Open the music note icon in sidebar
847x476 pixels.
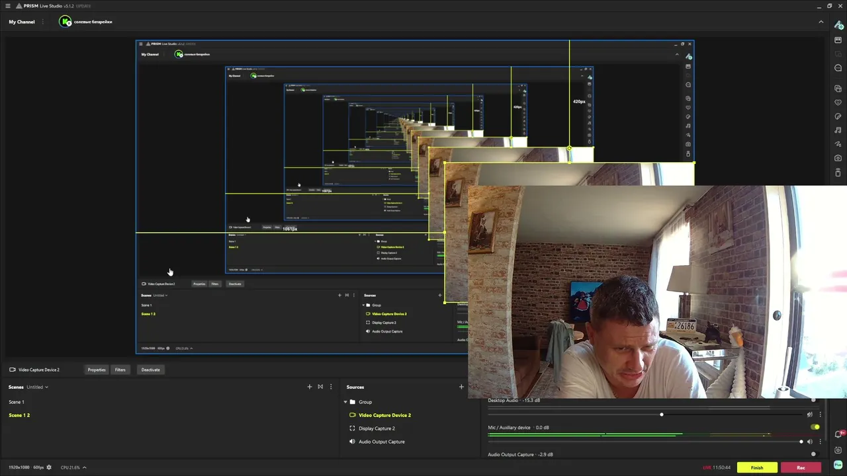(x=838, y=130)
